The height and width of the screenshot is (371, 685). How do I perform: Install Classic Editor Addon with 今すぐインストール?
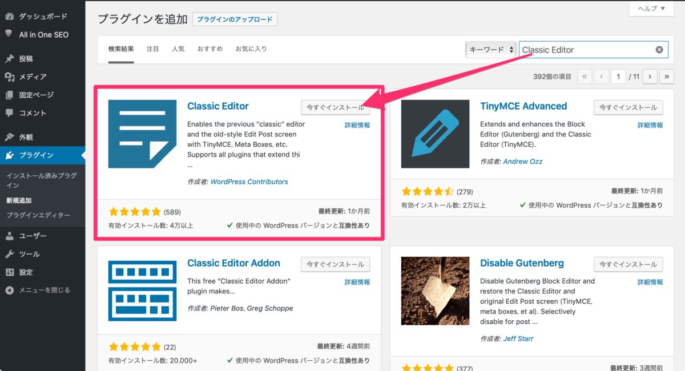point(336,264)
